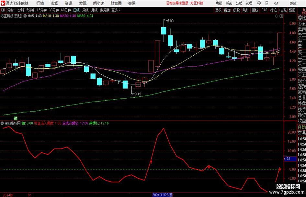Screen dimensions: 306x197
Task: Open the 交易 menu
Action: (132, 3)
